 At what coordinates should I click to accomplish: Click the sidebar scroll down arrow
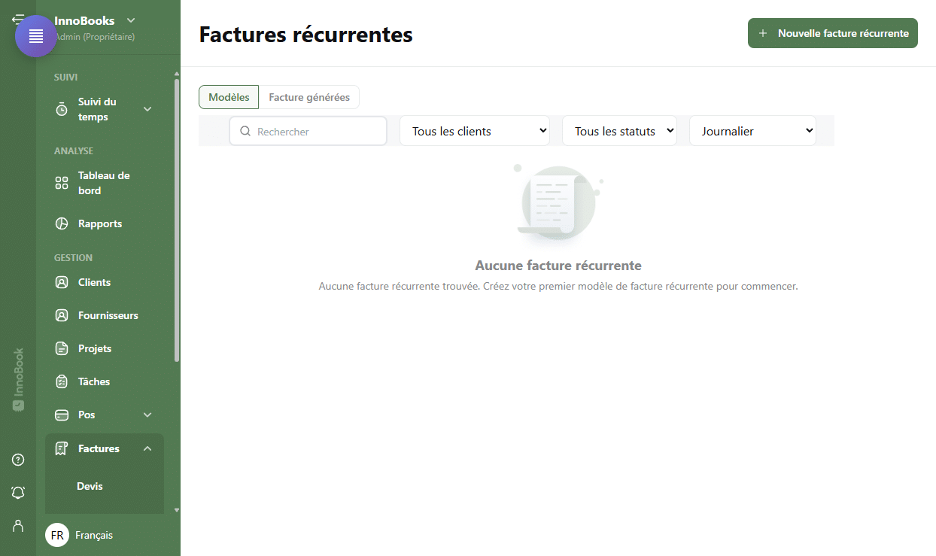[177, 509]
